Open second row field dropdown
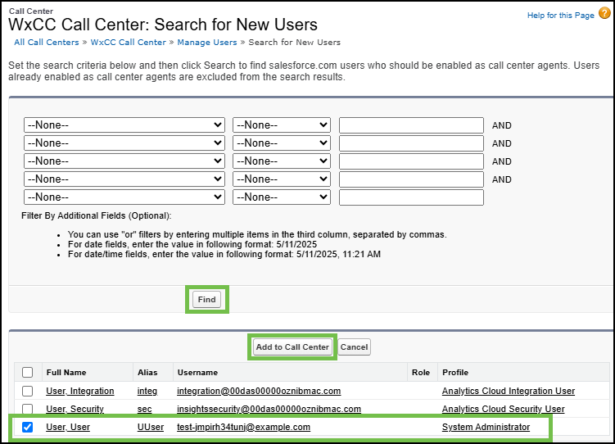The width and height of the screenshot is (615, 444). (x=124, y=143)
